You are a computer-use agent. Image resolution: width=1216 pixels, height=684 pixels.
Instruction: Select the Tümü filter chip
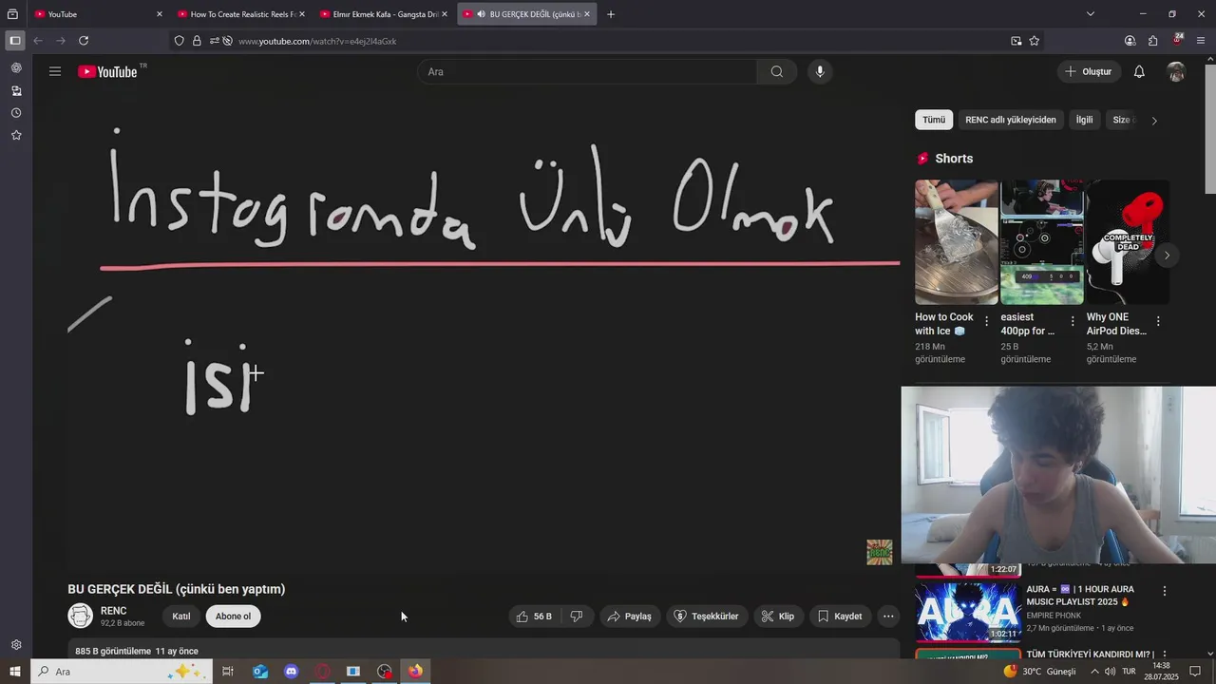pos(934,120)
